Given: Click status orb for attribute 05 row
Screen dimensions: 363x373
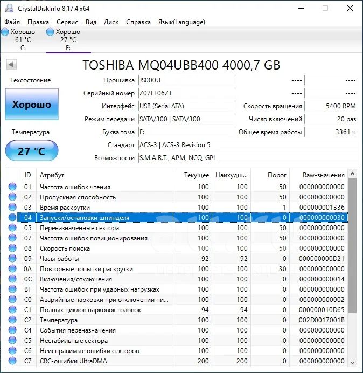Looking at the screenshot, I should pos(12,227).
